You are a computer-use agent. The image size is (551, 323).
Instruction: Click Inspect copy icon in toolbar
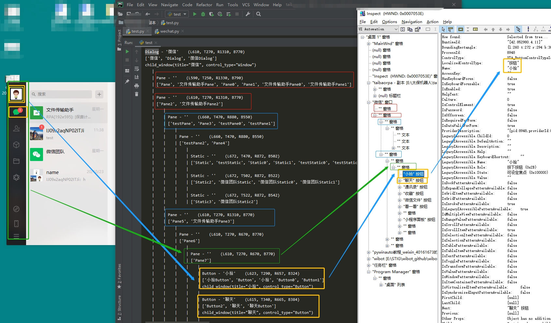tap(410, 29)
